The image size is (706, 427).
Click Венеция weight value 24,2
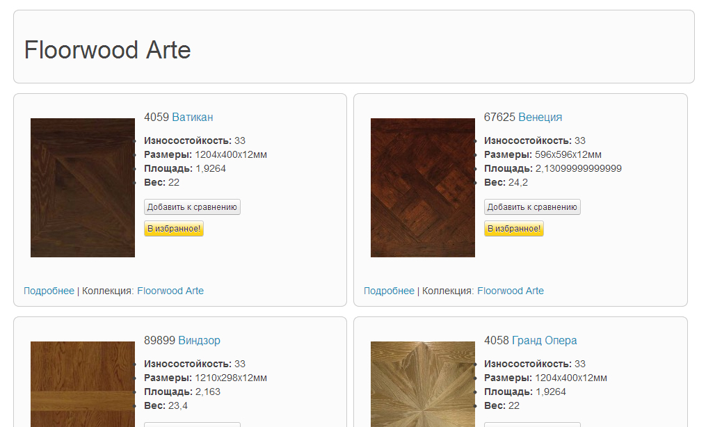518,182
